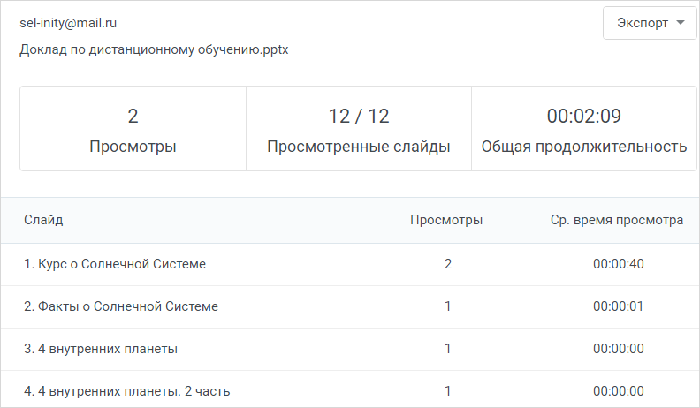Select row 4. 4 внутренних планеты. 2 часть
This screenshot has height=408, width=700.
[x=350, y=389]
